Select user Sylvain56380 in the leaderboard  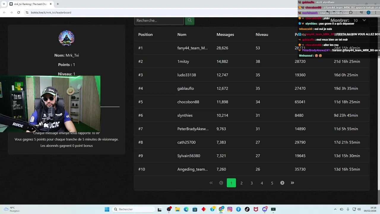[189, 156]
